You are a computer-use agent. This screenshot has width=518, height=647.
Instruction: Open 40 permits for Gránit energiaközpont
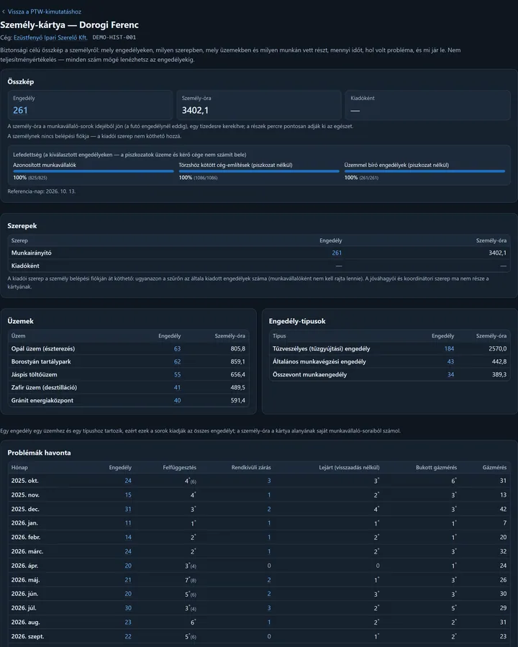(x=177, y=400)
